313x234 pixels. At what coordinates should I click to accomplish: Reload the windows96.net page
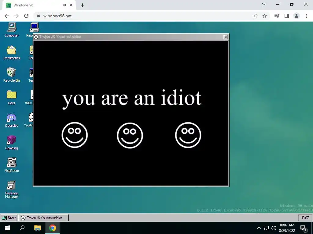pyautogui.click(x=26, y=16)
